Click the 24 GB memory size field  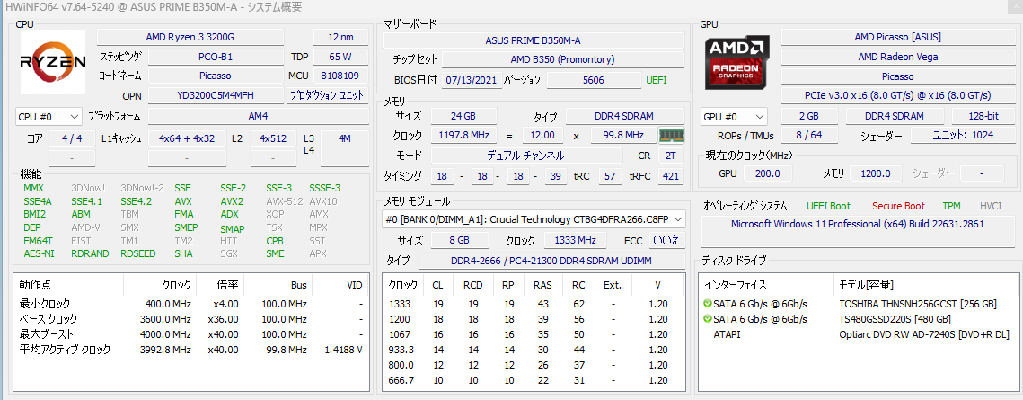click(463, 116)
